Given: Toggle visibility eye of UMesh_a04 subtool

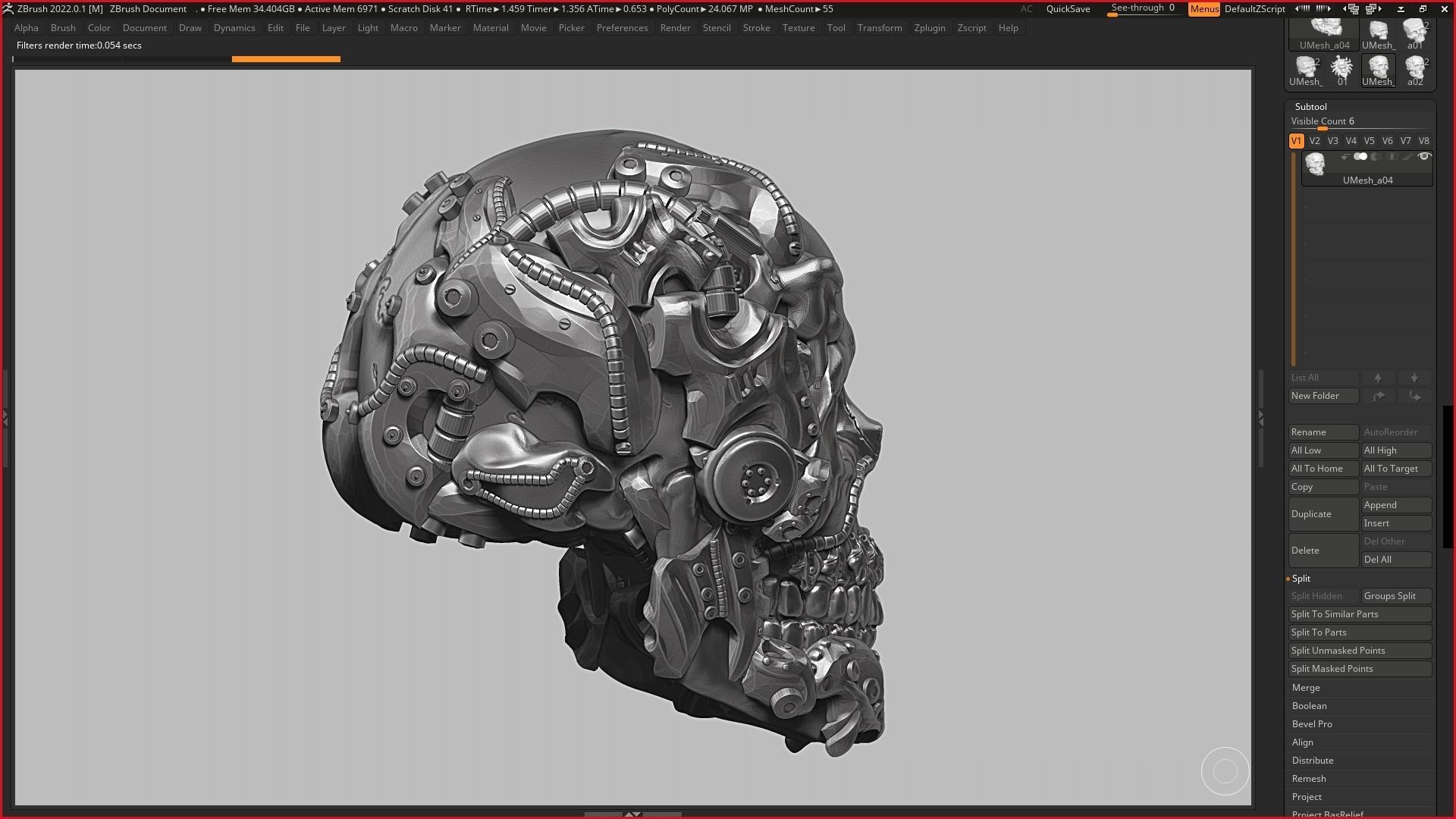Looking at the screenshot, I should (x=1424, y=157).
